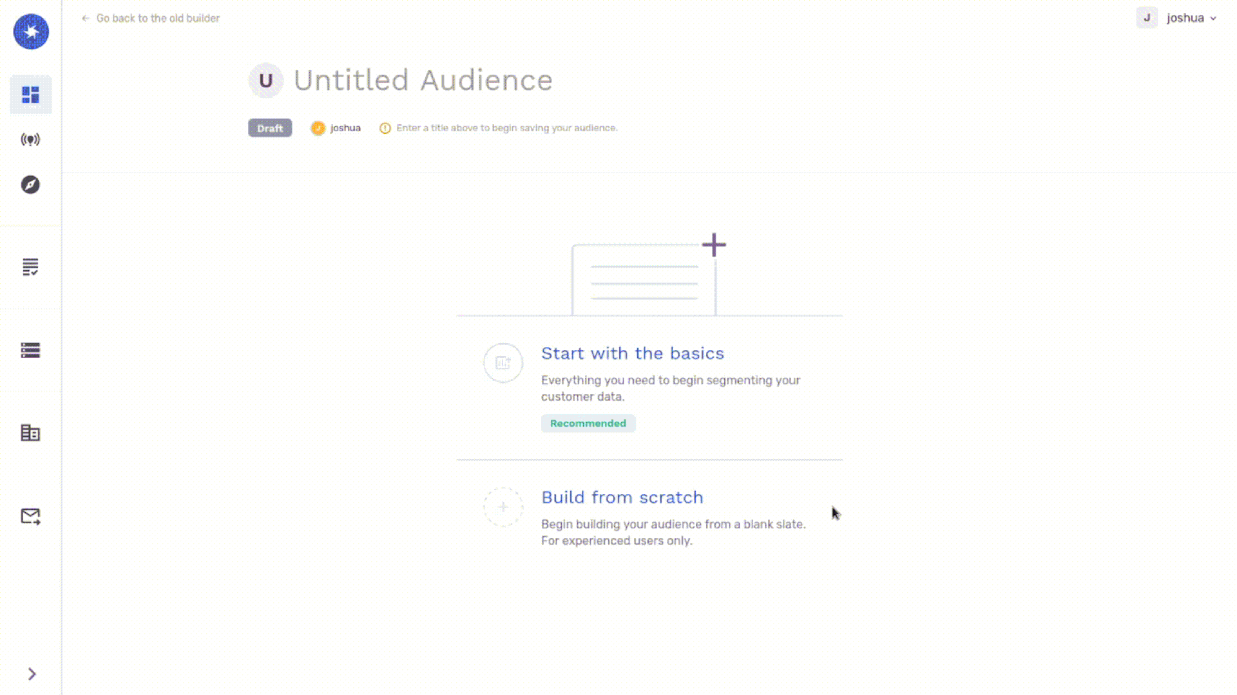1237x695 pixels.
Task: Open the building organization icon
Action: point(30,433)
